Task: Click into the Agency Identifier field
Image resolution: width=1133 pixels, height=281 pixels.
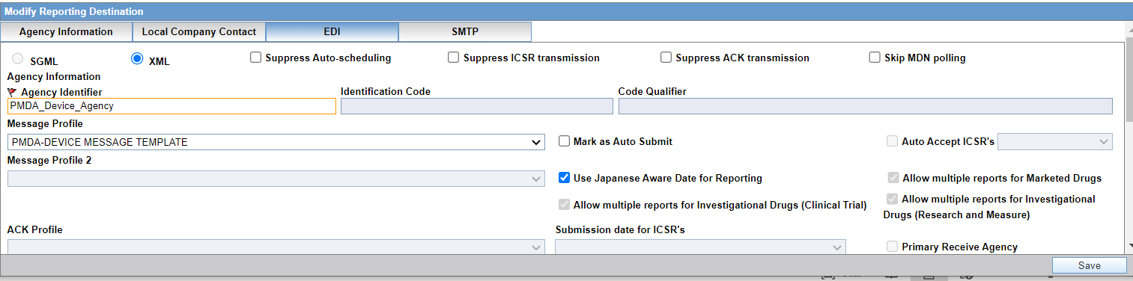Action: 171,106
